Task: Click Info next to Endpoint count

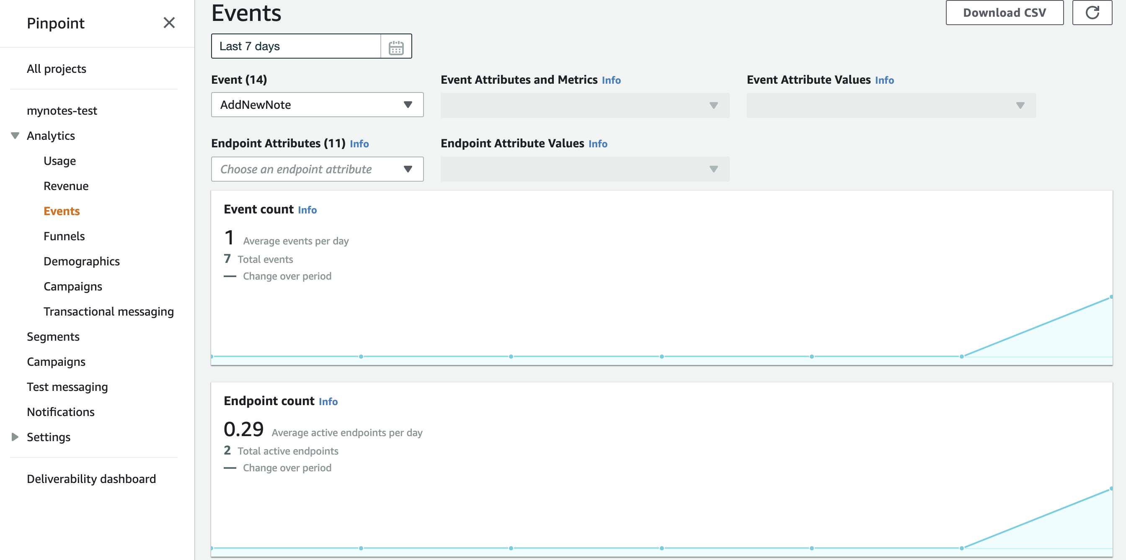Action: (328, 402)
